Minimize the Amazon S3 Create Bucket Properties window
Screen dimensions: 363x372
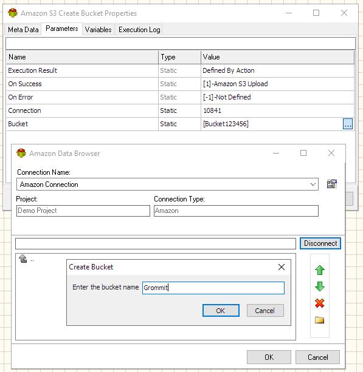click(289, 13)
